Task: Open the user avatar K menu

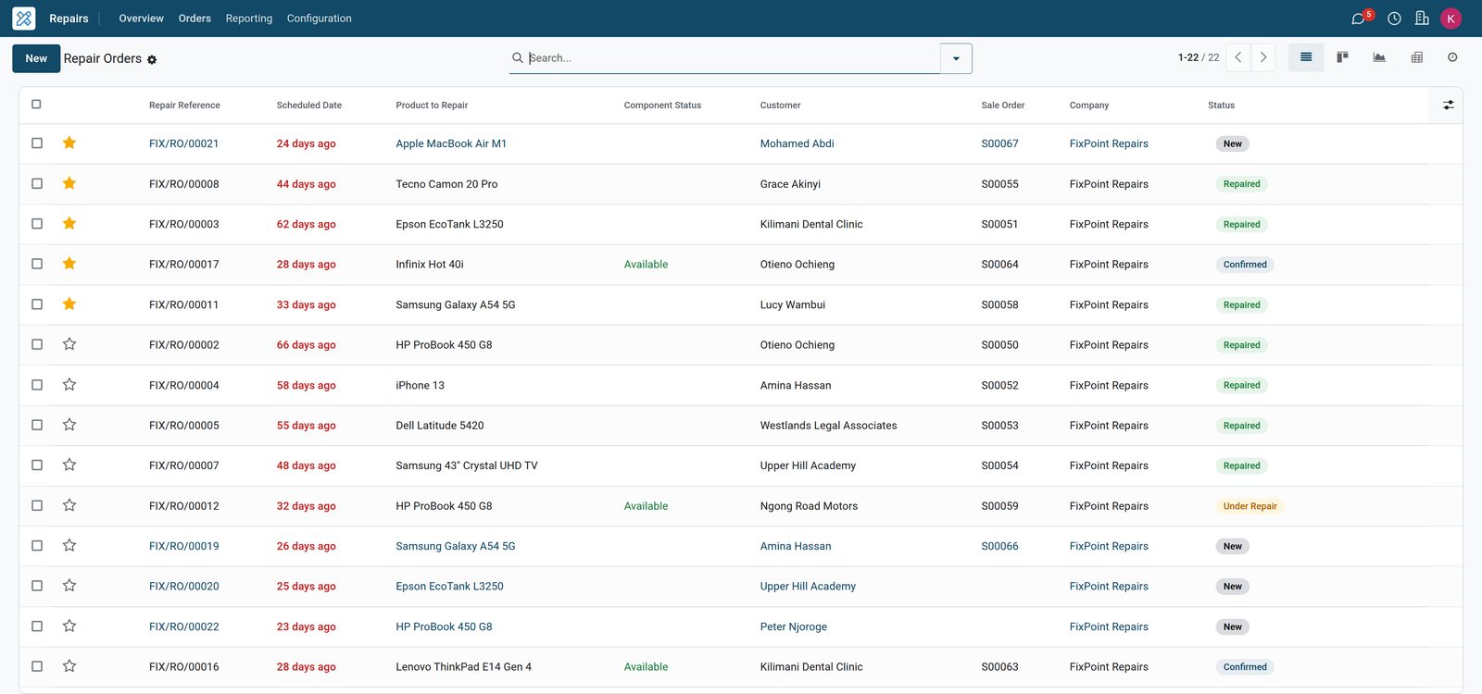Action: click(x=1451, y=19)
